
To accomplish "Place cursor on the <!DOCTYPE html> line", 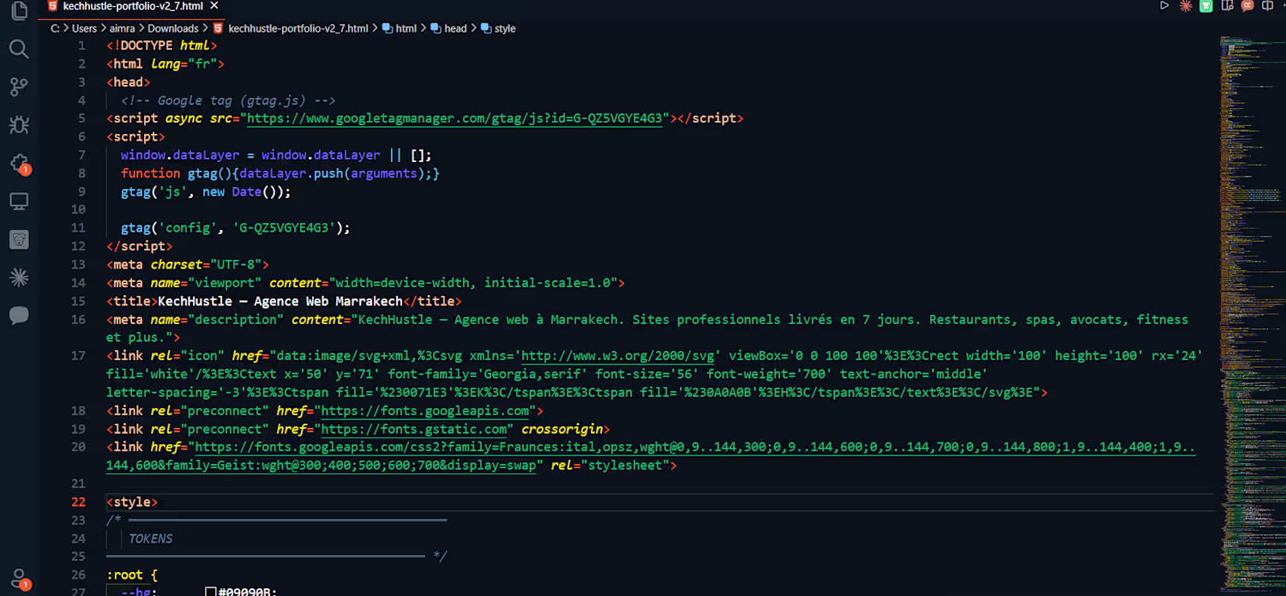I will 161,45.
